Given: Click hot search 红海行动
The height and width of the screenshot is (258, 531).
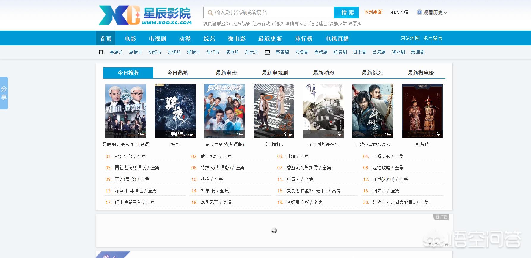Looking at the screenshot, I should coord(261,23).
